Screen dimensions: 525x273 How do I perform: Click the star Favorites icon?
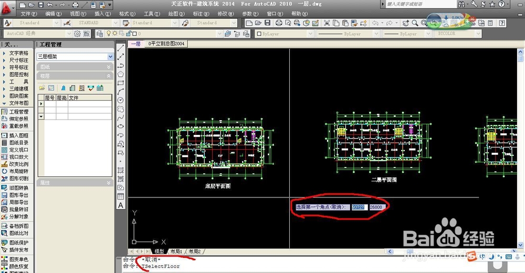(492, 4)
